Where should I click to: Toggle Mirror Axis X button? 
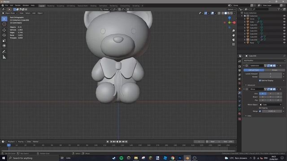(263, 93)
